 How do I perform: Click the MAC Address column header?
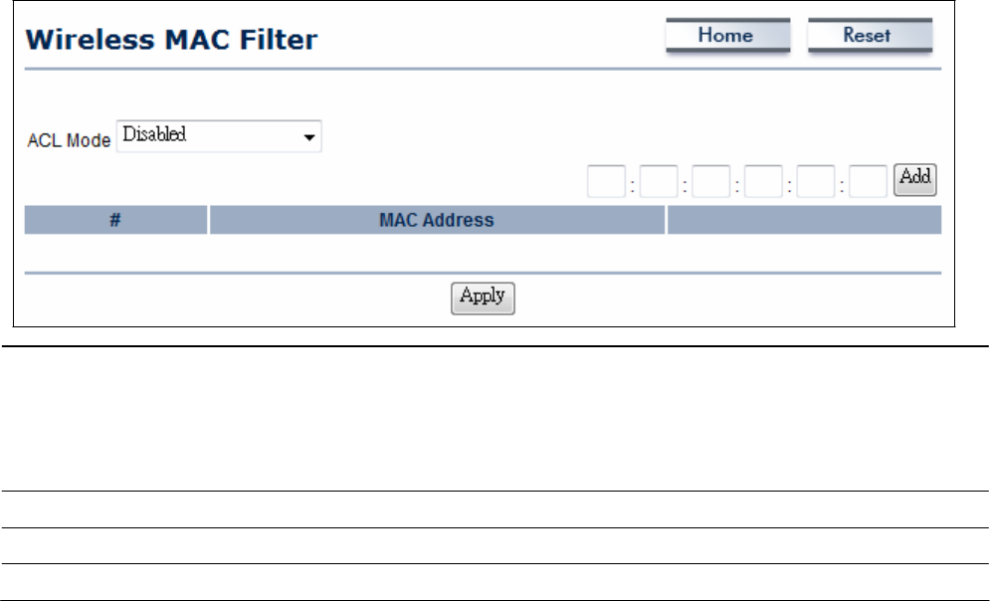(x=437, y=220)
